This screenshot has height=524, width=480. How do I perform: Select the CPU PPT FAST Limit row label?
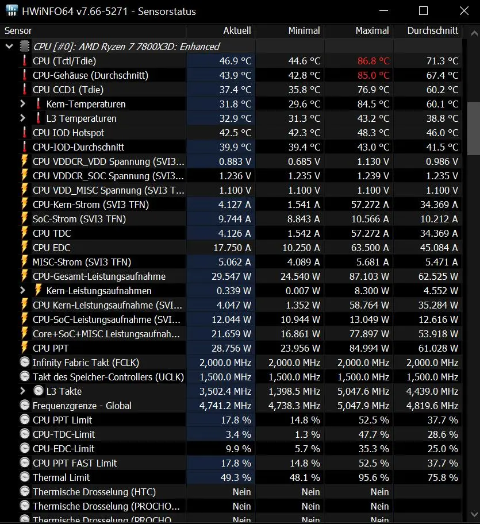click(x=75, y=463)
